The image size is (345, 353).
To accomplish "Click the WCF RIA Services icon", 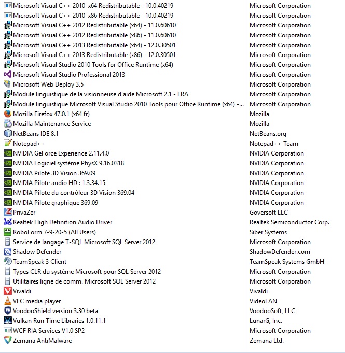I will tap(8, 331).
